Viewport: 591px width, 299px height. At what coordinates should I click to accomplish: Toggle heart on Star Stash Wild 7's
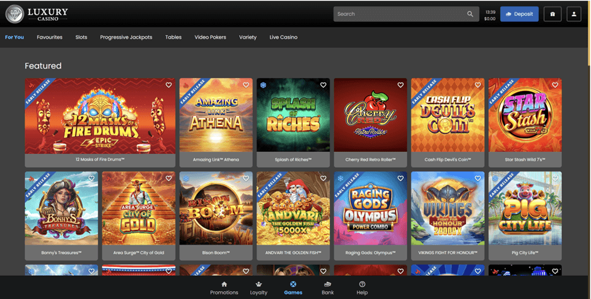pyautogui.click(x=555, y=85)
